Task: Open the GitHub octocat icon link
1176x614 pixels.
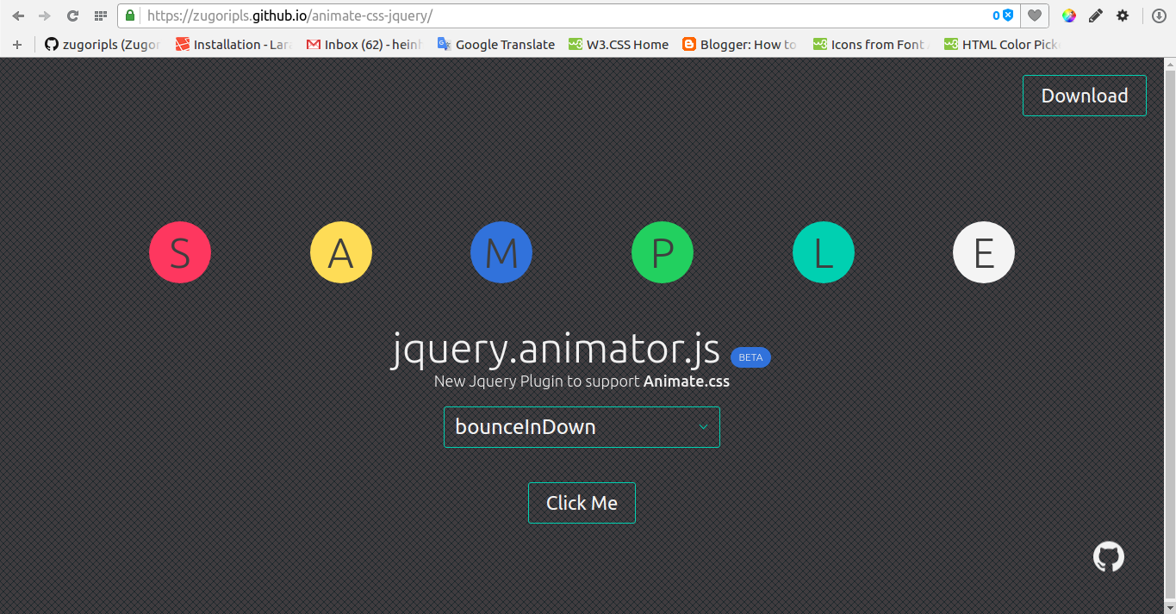Action: tap(1109, 556)
